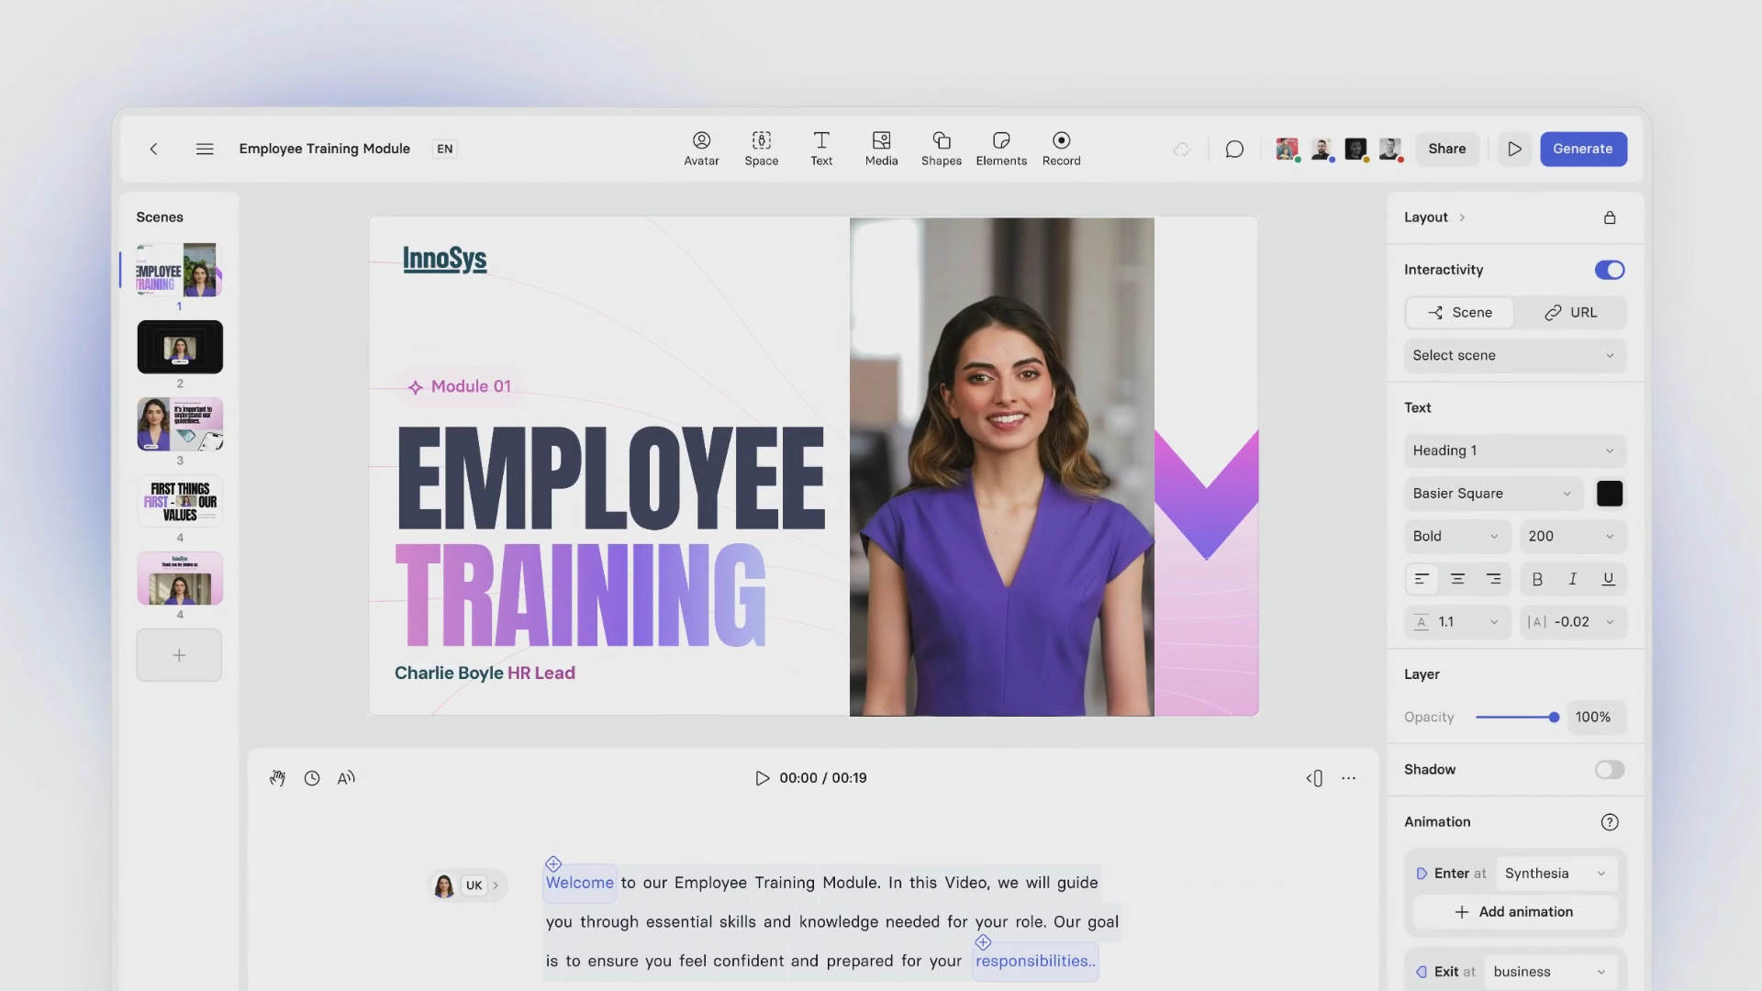Click the Media tool icon

point(881,141)
